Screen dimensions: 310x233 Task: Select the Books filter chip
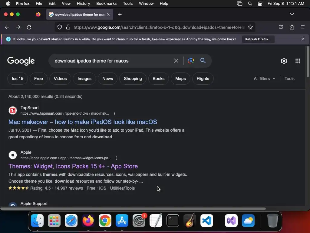coord(158,79)
